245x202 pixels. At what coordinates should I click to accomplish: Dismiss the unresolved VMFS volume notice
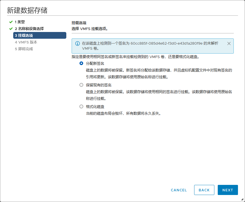point(229,43)
